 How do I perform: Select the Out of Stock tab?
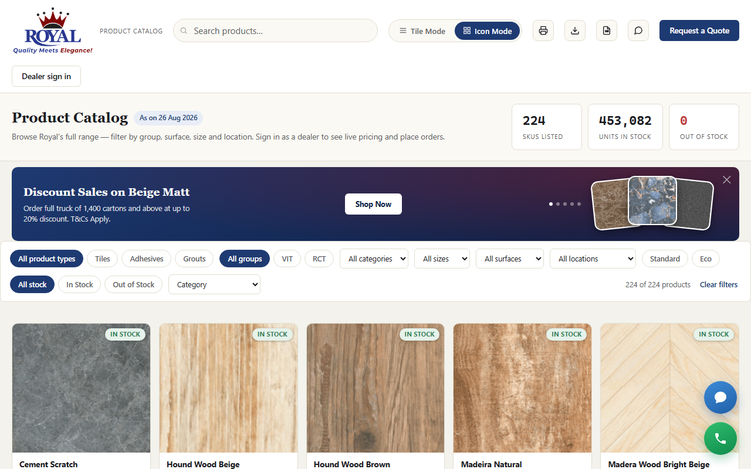[134, 284]
